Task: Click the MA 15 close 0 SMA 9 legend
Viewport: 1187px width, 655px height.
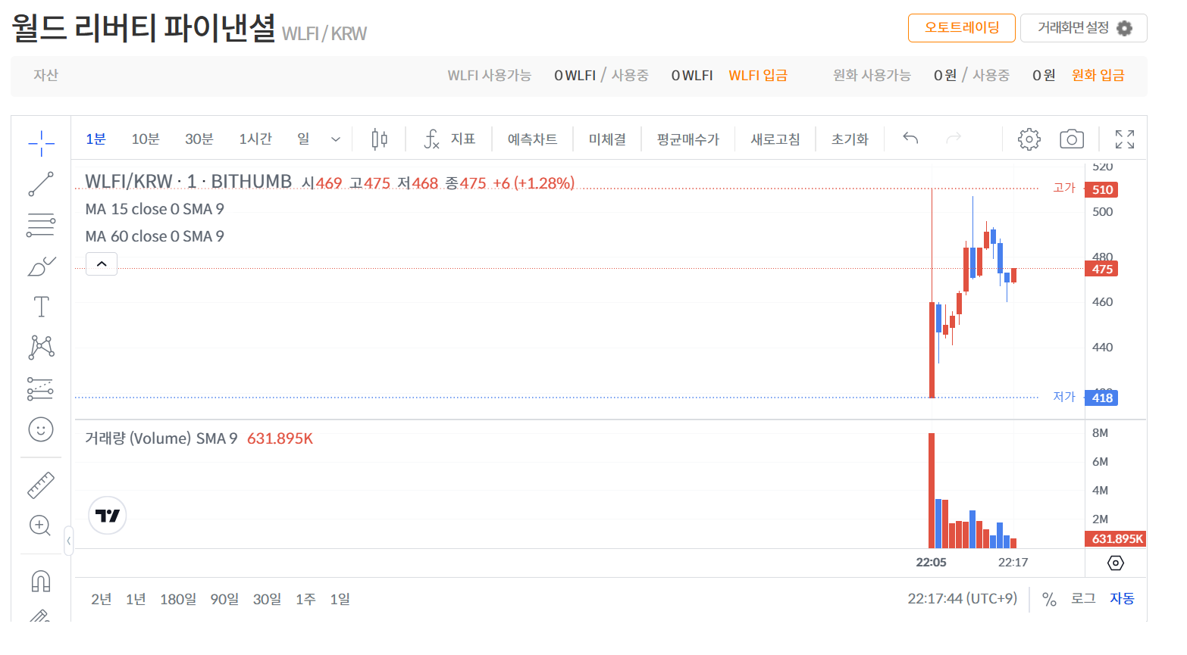Action: pos(155,209)
